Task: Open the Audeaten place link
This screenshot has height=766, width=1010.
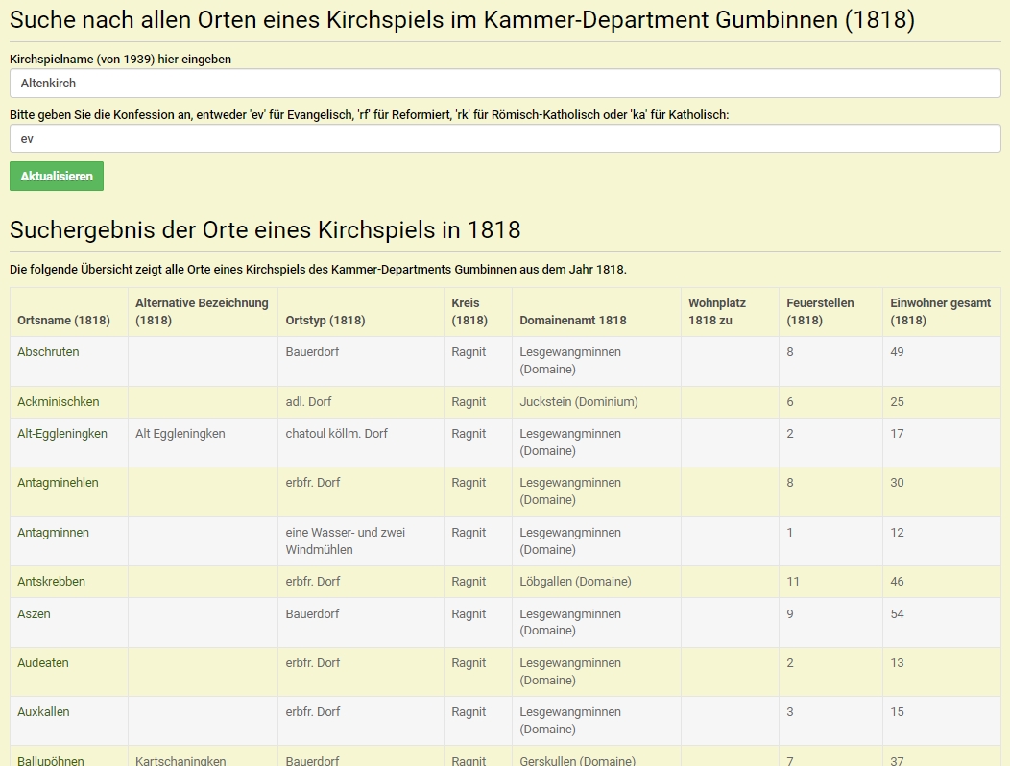Action: [43, 663]
